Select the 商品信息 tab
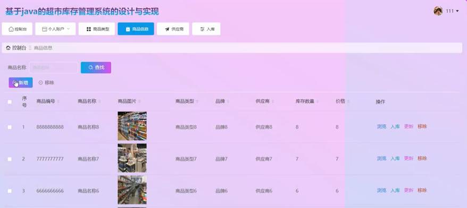The image size is (467, 208). [136, 29]
